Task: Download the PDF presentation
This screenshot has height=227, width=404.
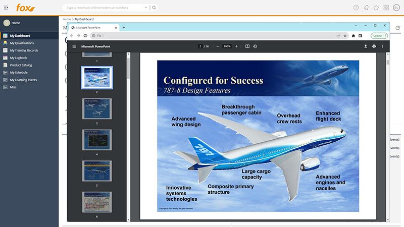Action: 366,46
